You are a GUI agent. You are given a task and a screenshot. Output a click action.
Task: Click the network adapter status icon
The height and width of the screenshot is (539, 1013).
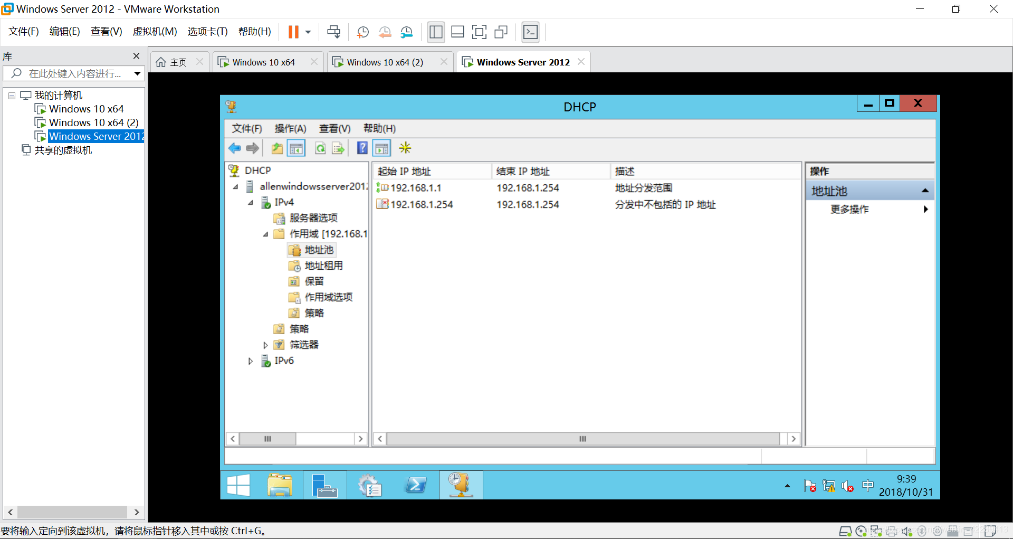pyautogui.click(x=876, y=531)
